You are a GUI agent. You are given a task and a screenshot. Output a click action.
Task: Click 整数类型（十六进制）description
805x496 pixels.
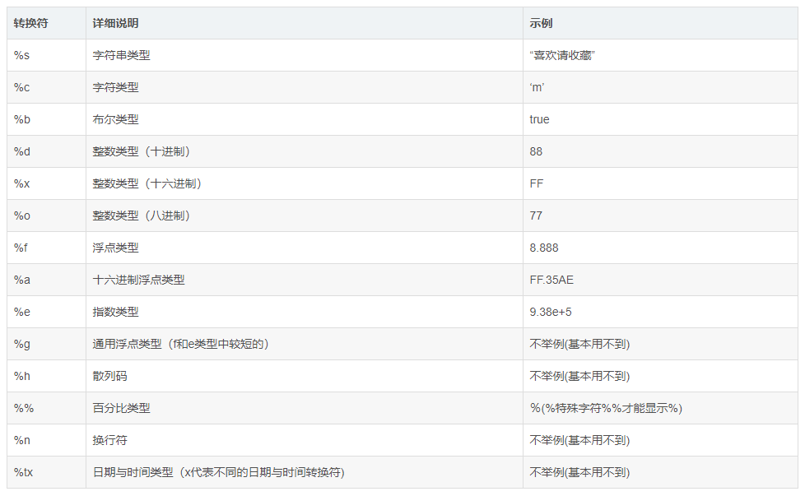[x=147, y=183]
